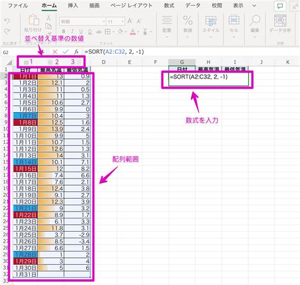Click the cell containing 1月22日
This screenshot has width=300, height=285.
[x=25, y=215]
